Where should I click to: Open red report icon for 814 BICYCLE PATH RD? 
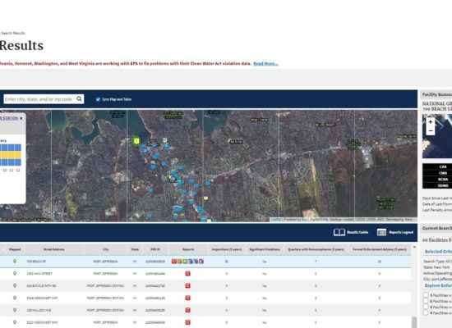click(x=187, y=285)
